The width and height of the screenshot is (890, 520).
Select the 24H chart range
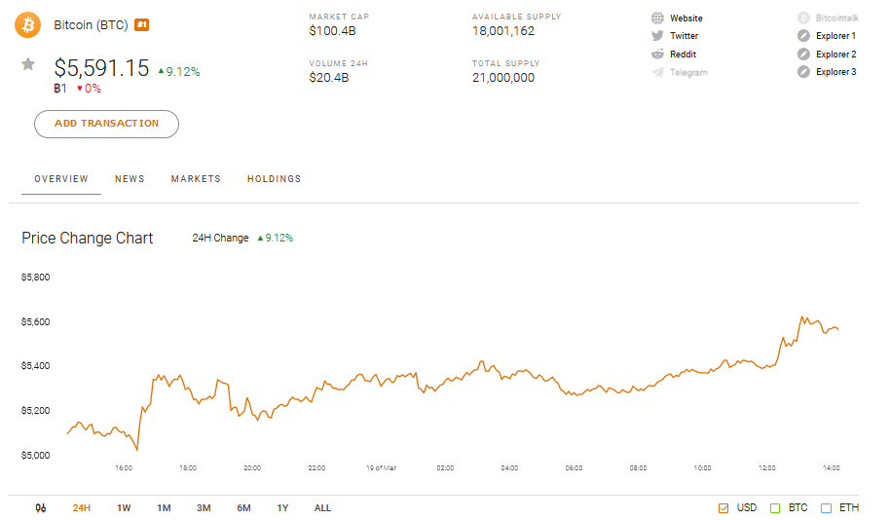(x=81, y=508)
